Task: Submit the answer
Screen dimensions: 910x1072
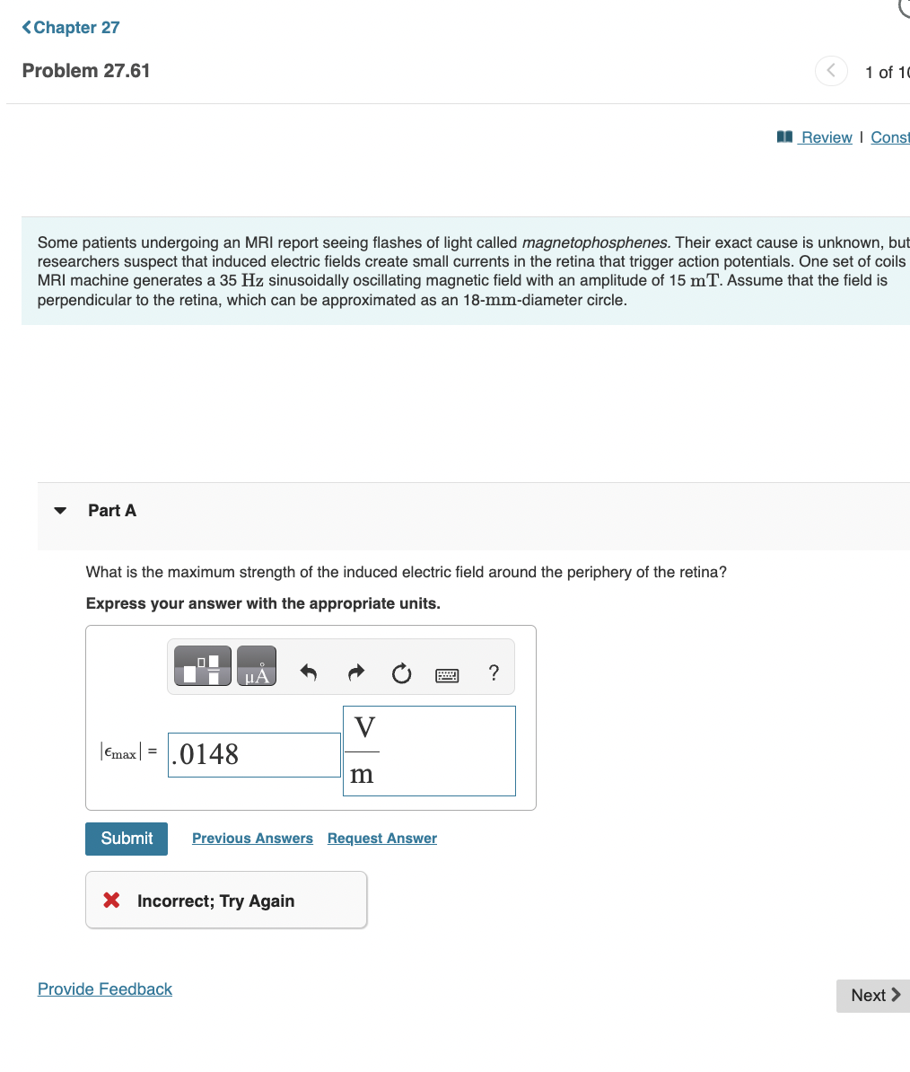Action: click(127, 839)
